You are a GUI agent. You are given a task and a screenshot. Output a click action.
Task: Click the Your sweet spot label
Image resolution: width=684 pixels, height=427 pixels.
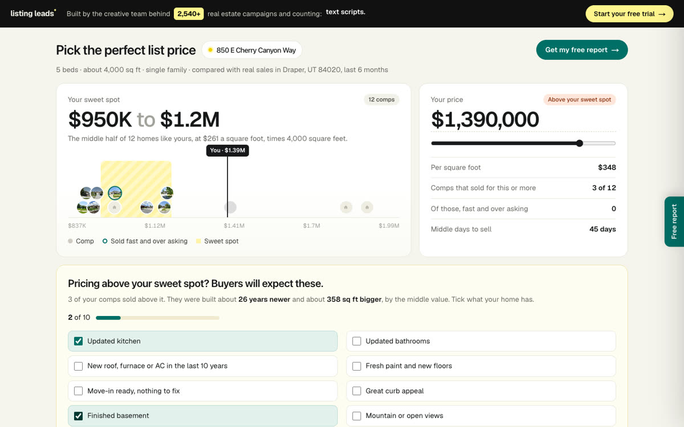pyautogui.click(x=94, y=100)
